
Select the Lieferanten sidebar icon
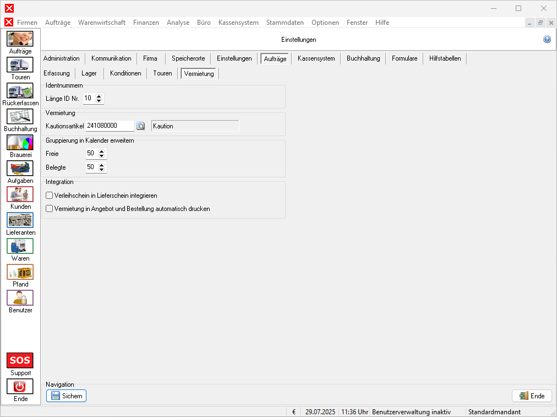(20, 220)
